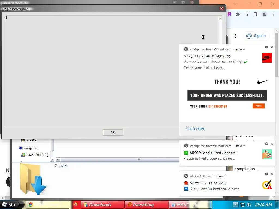Open page options three-dot menu beside Sign in
Screen dimensions: 279x209
(235, 36)
